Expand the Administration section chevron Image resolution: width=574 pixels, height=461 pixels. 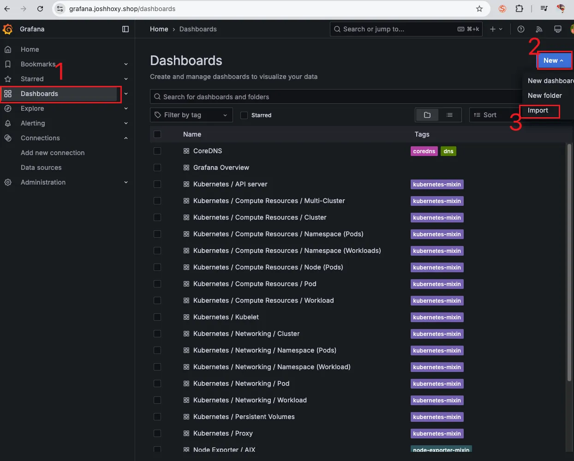click(126, 182)
